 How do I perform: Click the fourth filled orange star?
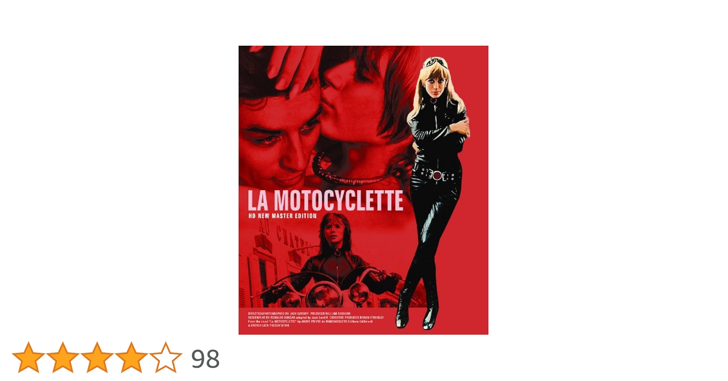click(131, 358)
